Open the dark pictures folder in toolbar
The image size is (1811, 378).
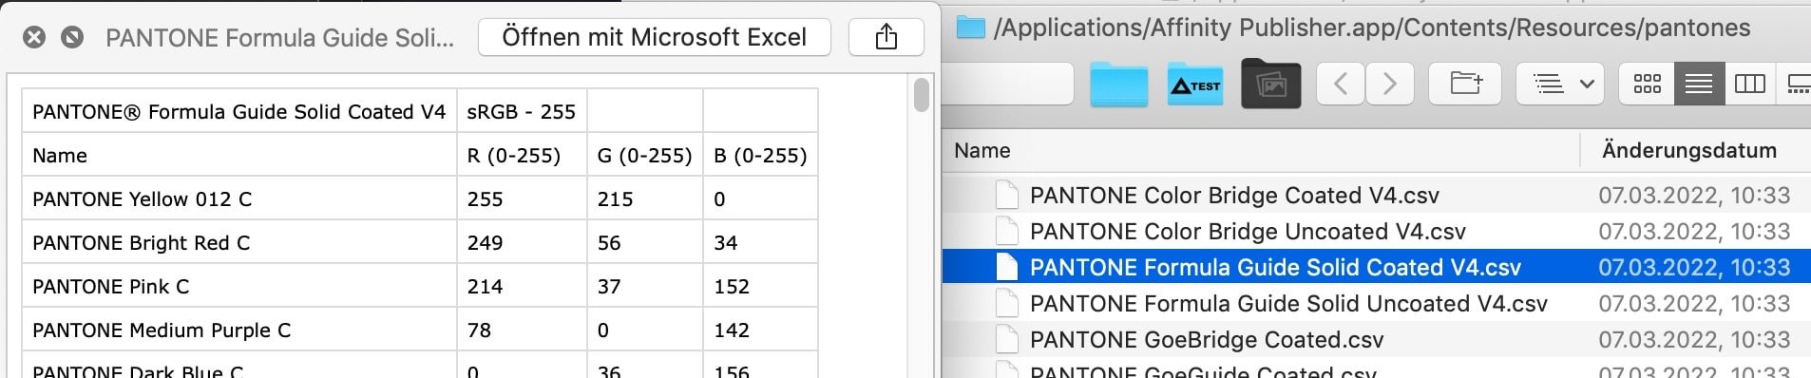pyautogui.click(x=1270, y=85)
